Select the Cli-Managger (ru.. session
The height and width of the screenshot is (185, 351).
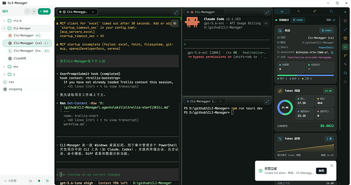[27, 51]
